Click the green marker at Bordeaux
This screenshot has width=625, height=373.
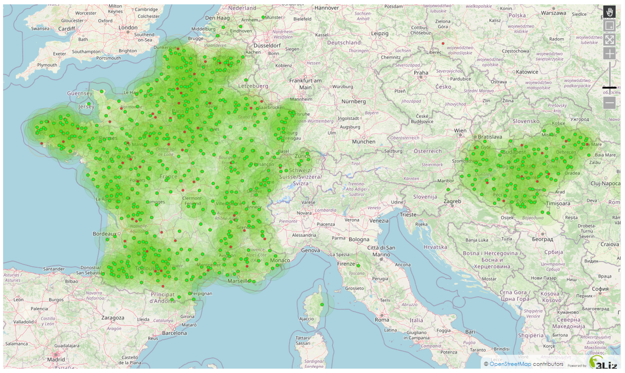pyautogui.click(x=115, y=236)
